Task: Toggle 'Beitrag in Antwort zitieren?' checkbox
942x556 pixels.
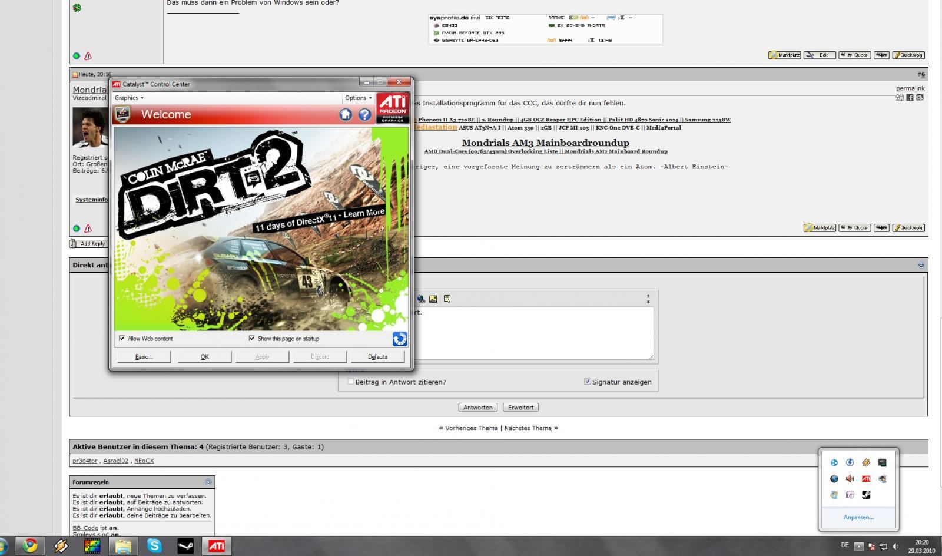Action: 351,382
